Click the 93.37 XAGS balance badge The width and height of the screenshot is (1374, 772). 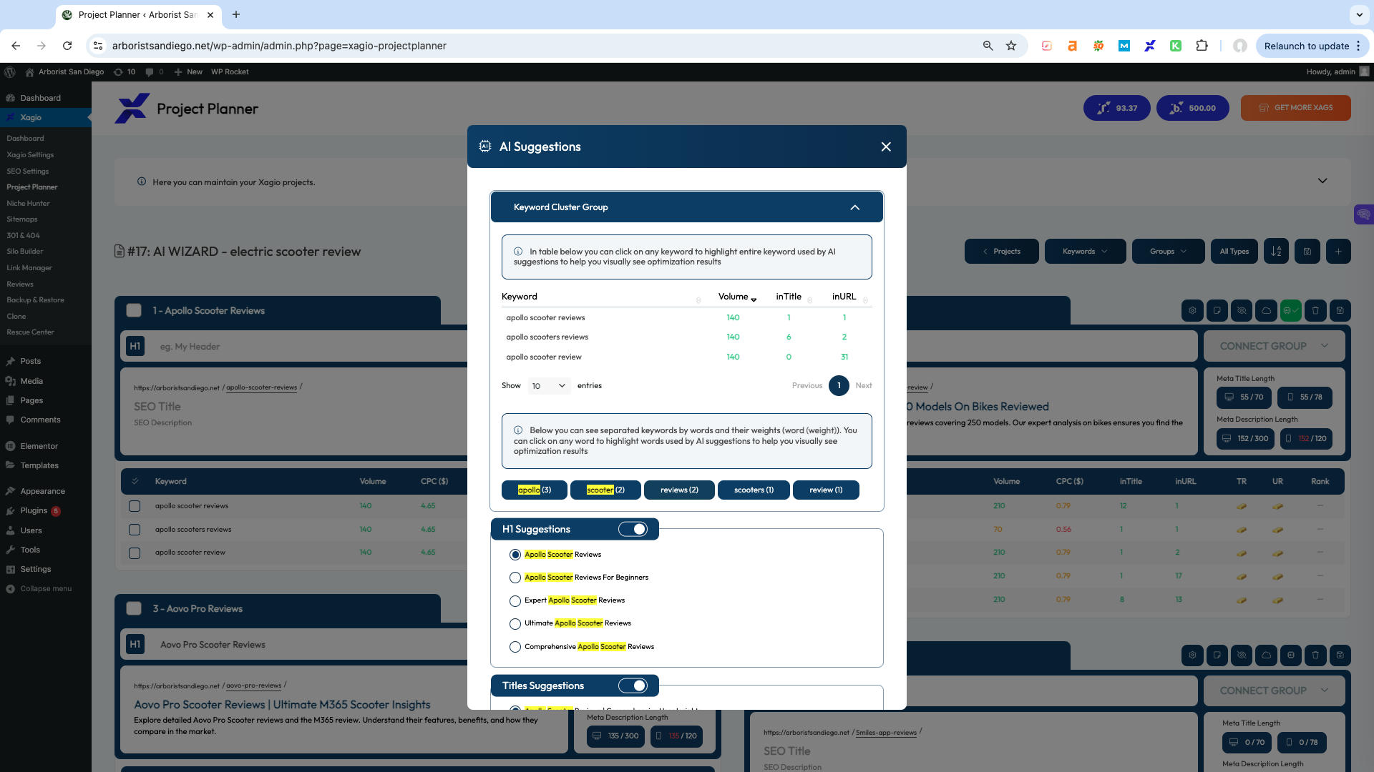point(1117,108)
